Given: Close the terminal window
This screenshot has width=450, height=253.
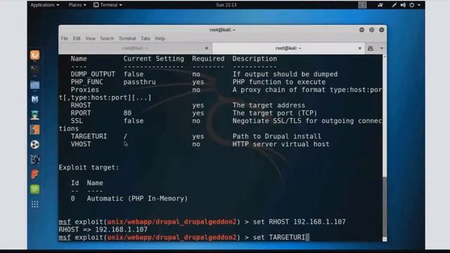Looking at the screenshot, I should pyautogui.click(x=381, y=30).
